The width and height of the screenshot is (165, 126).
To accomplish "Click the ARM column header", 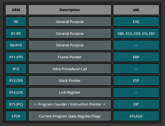I will 16,10.
